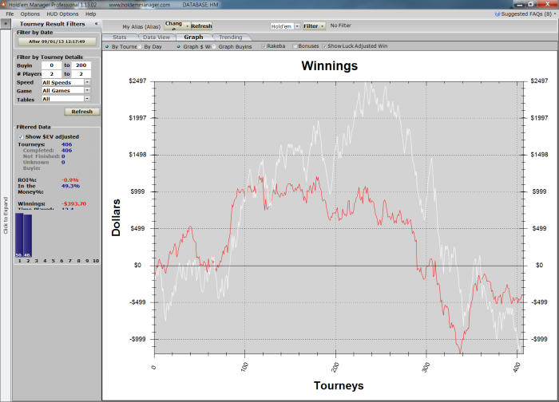Switch to the Trending tab
This screenshot has width=559, height=402.
click(x=231, y=37)
